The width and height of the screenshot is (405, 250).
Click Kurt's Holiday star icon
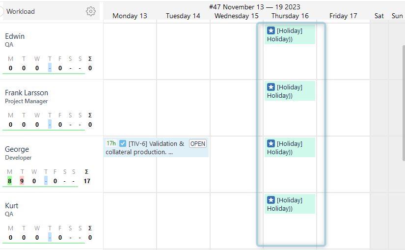(271, 200)
